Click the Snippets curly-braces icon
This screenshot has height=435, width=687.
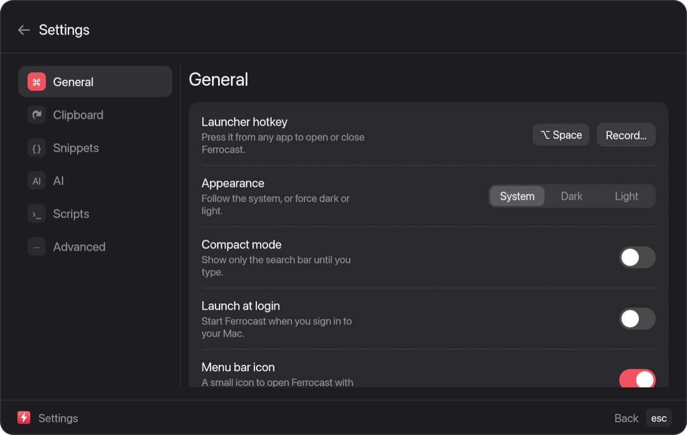[x=36, y=148]
